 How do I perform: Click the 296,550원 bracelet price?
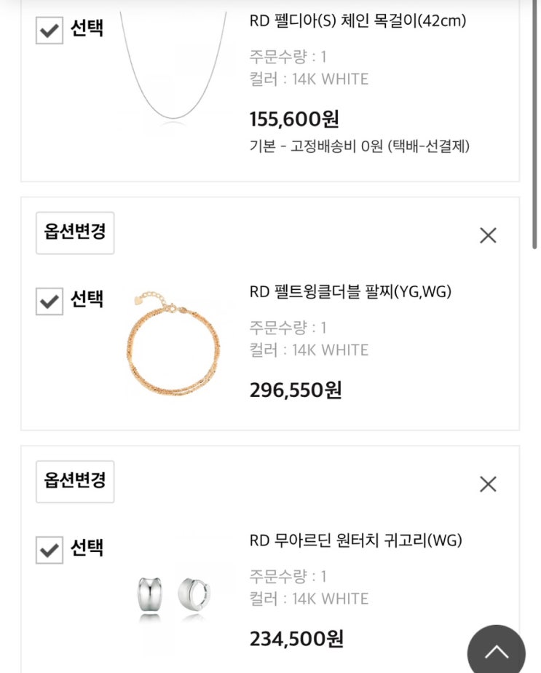(295, 390)
